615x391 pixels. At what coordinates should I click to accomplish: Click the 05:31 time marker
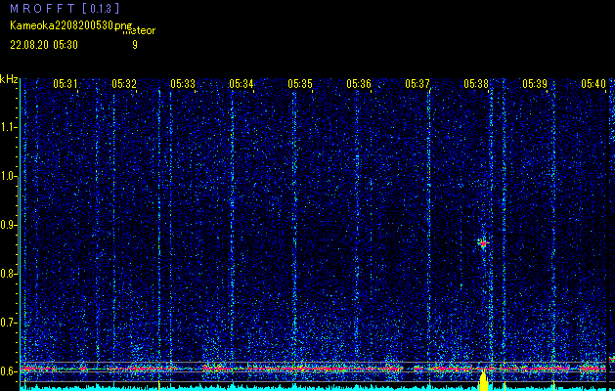pyautogui.click(x=66, y=83)
